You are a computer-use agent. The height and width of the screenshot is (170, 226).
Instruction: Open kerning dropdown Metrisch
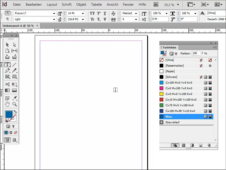[136, 13]
